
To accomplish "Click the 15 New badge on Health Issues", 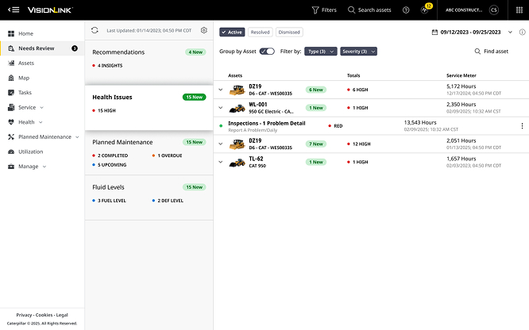I will (195, 97).
